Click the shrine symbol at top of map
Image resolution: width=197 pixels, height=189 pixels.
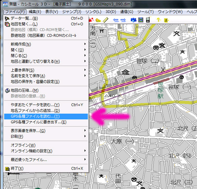point(102,31)
